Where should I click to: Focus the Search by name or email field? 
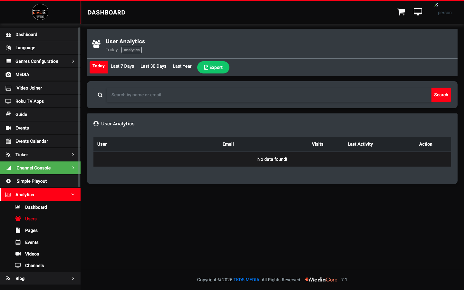pyautogui.click(x=269, y=95)
